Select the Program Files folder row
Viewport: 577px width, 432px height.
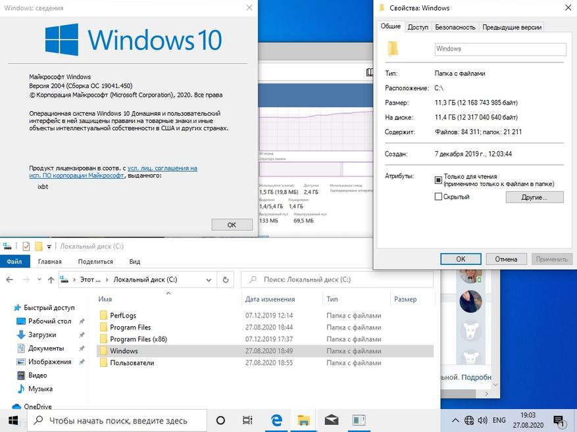point(265,327)
